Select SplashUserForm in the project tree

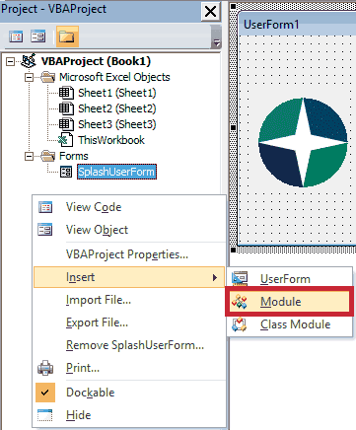point(116,172)
